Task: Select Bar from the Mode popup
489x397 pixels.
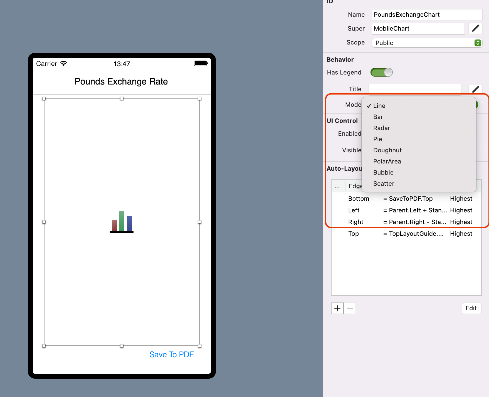Action: [378, 117]
